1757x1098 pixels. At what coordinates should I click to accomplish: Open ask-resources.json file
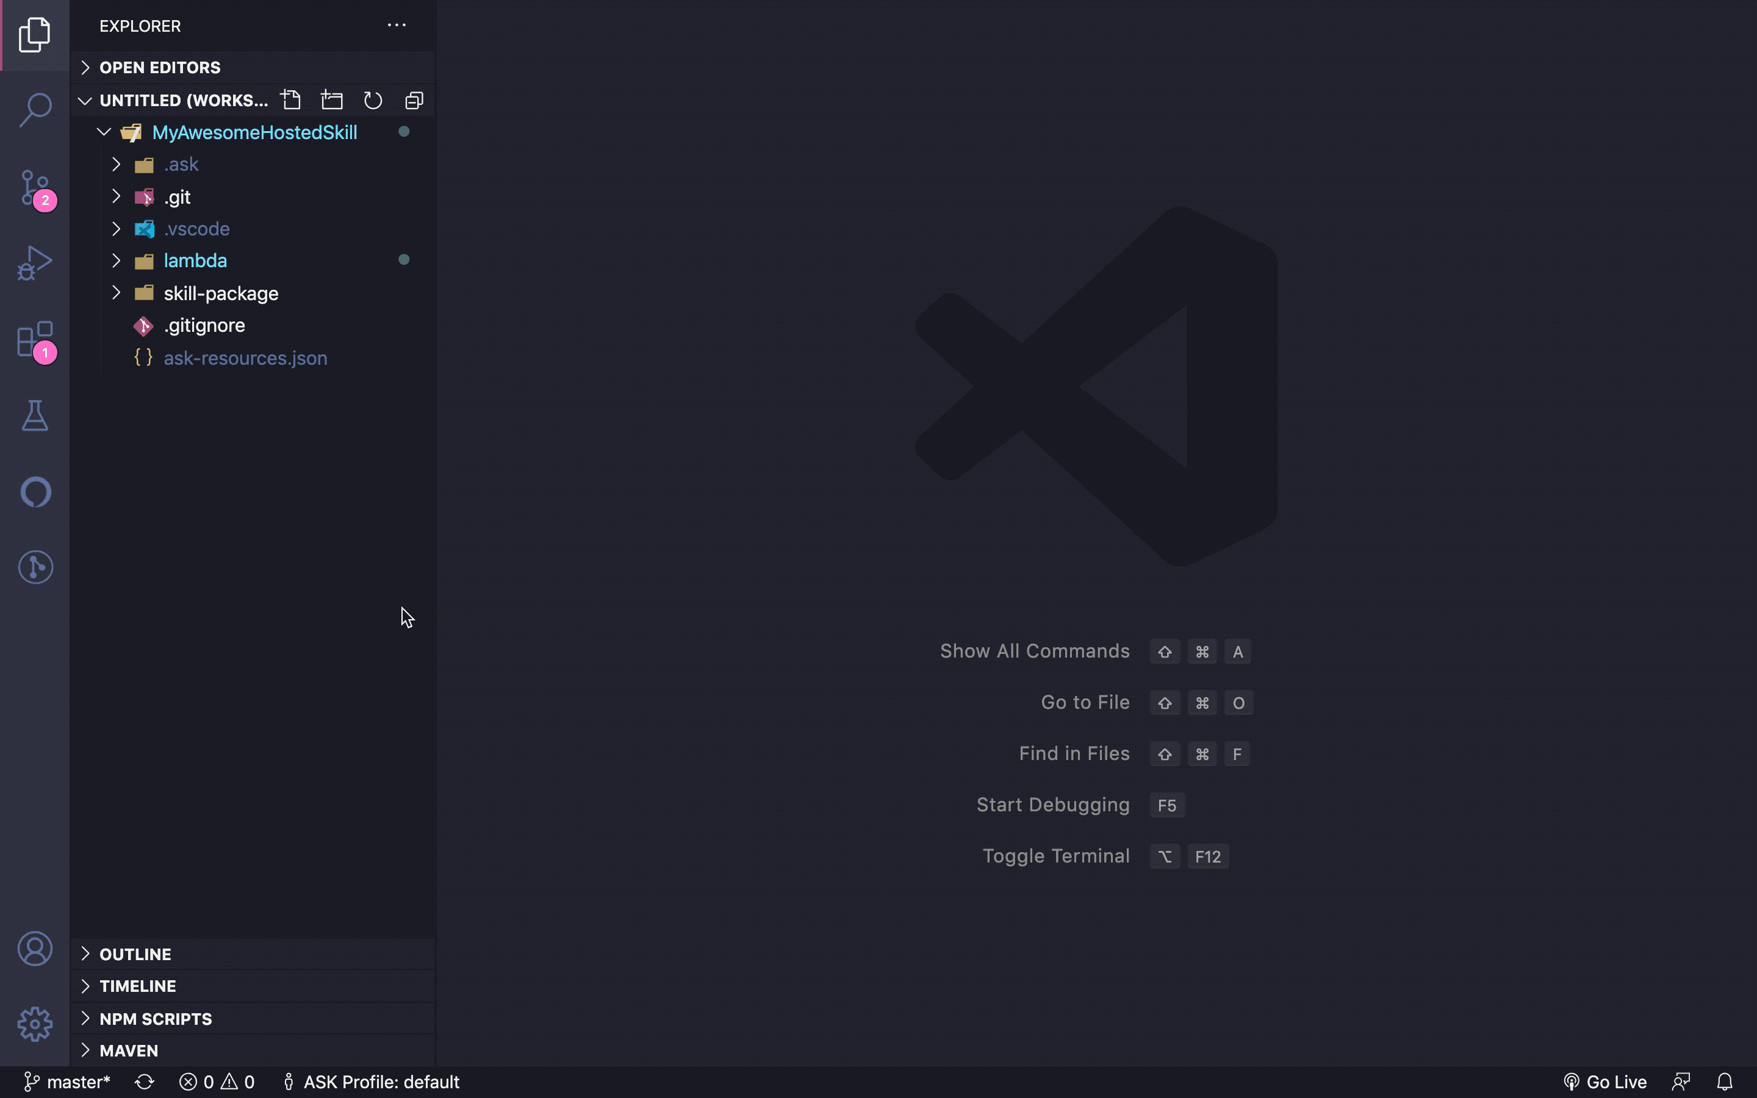point(245,358)
